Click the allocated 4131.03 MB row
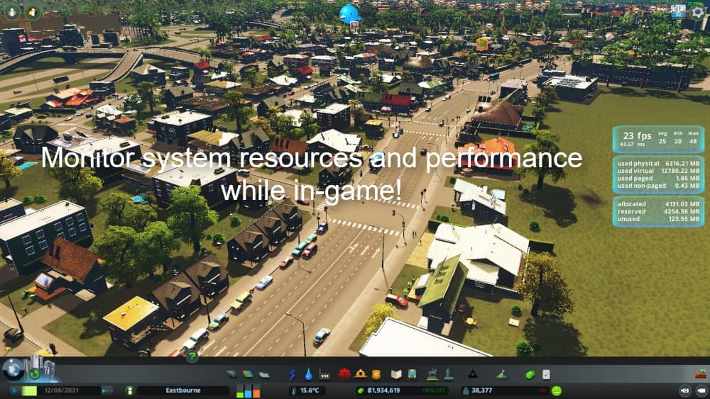The image size is (710, 399). pos(658,204)
